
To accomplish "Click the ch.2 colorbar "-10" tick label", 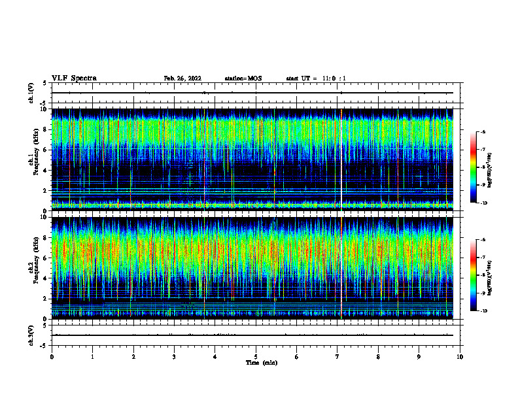I will [x=483, y=311].
